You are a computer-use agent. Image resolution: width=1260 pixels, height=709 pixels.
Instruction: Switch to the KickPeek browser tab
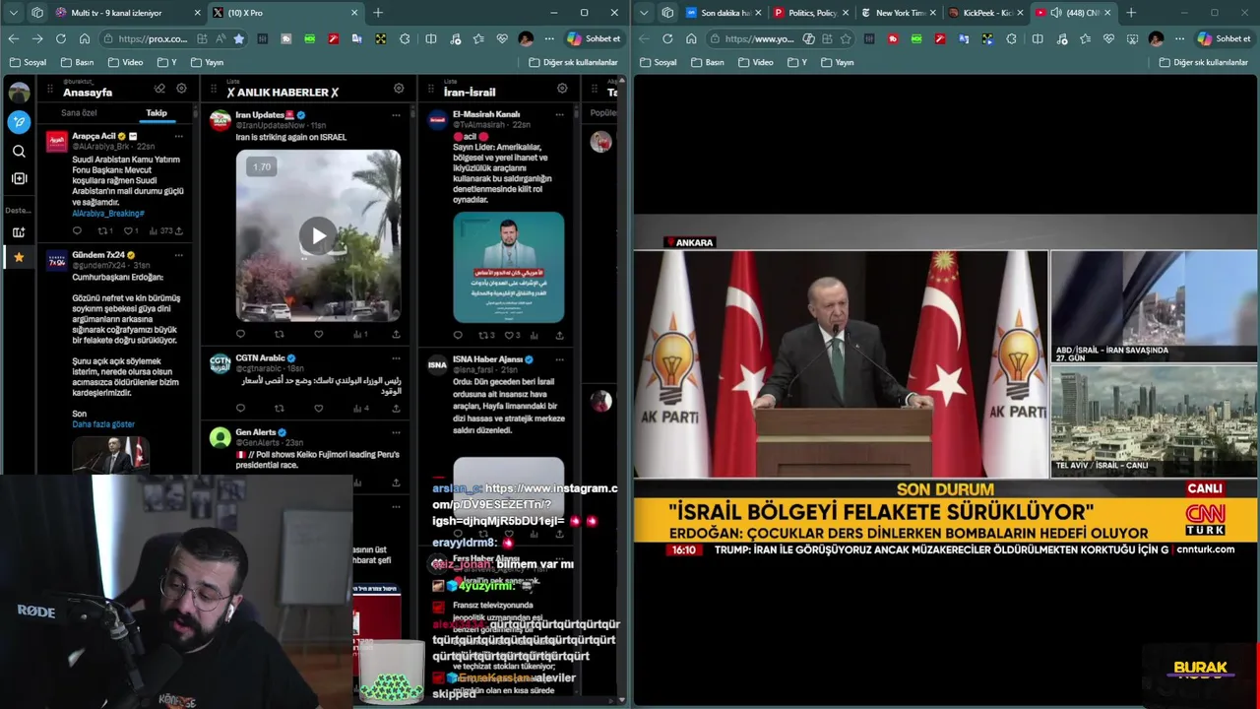click(986, 13)
